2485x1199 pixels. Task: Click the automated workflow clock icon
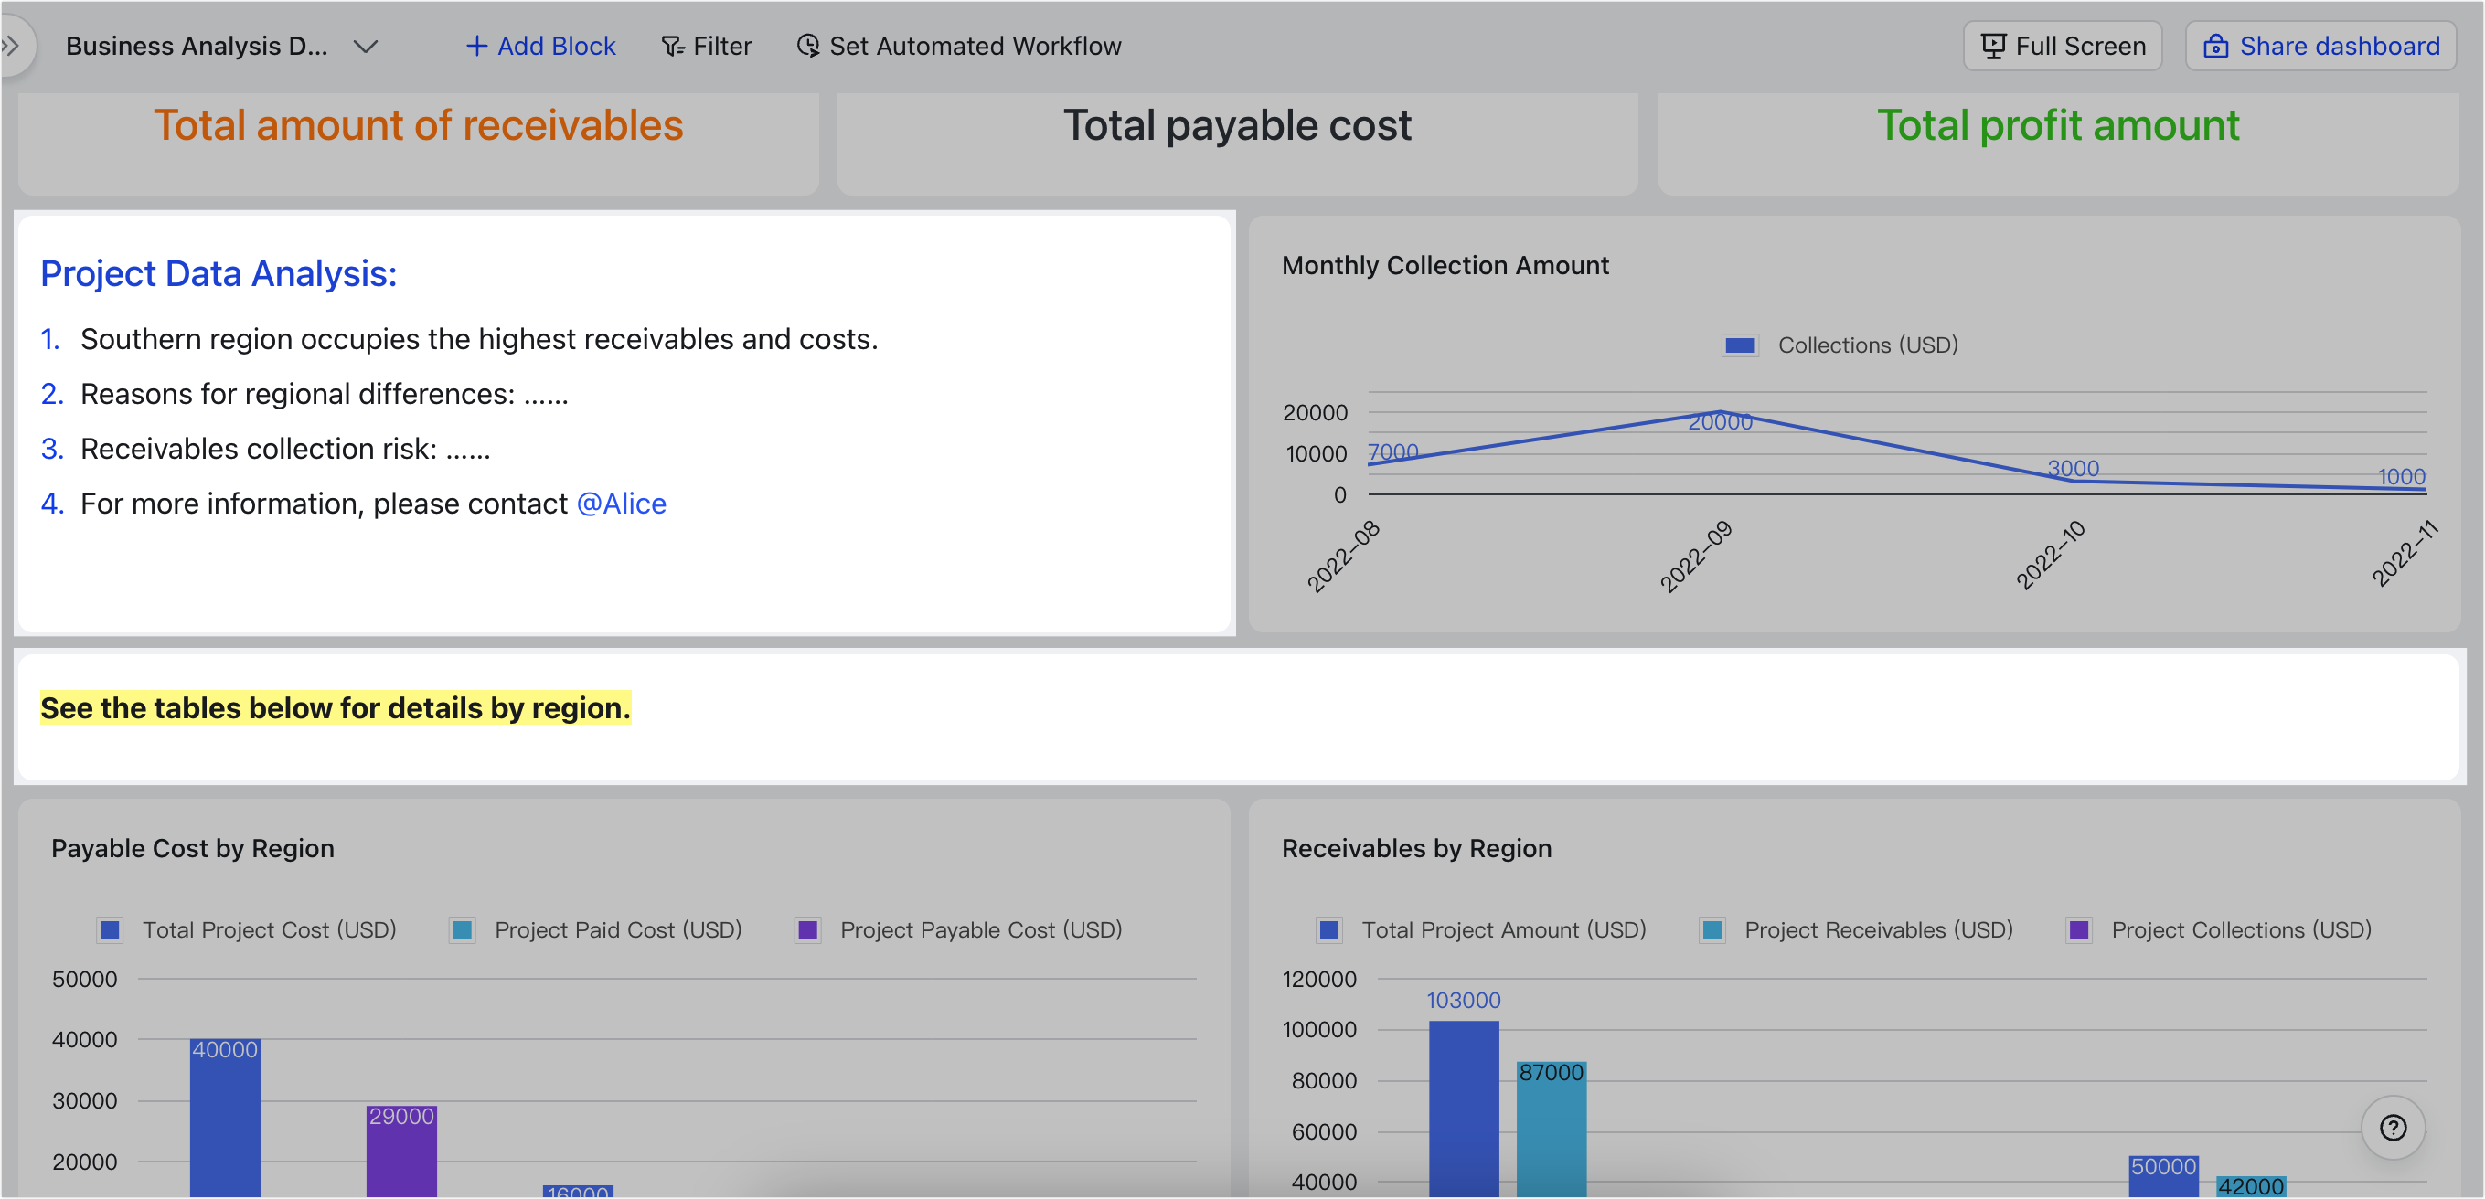(808, 47)
